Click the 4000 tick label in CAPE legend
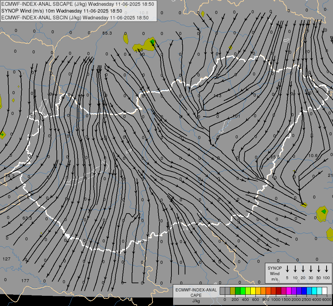This screenshot has width=333, height=306. [317, 300]
